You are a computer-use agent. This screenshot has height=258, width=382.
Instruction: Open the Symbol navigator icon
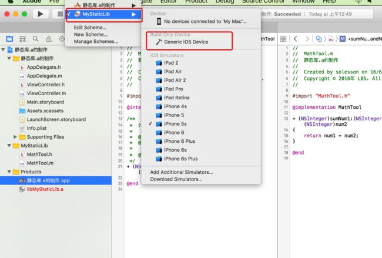[x=23, y=39]
